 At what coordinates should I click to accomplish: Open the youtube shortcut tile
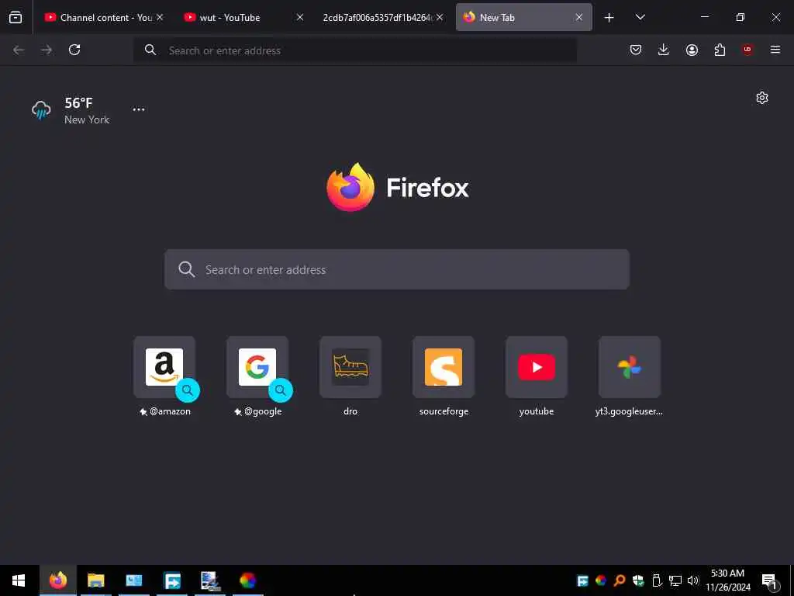click(537, 367)
